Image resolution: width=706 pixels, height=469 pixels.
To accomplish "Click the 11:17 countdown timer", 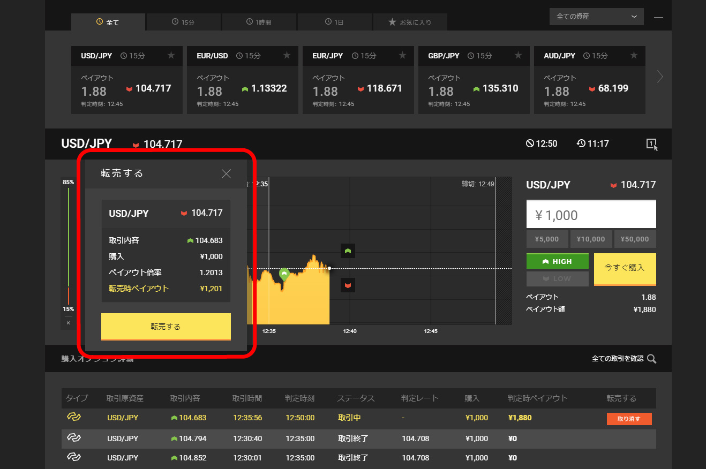I will pyautogui.click(x=592, y=143).
